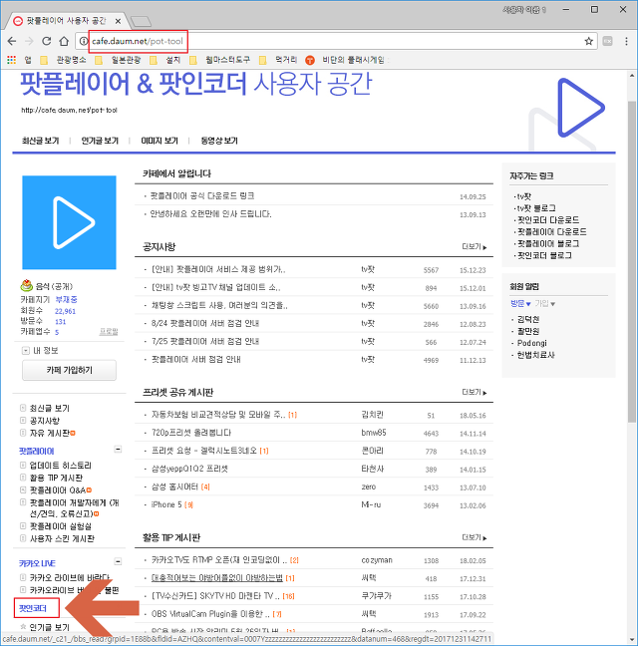Switch to 이미지 보기 tab
Screen dimensions: 638x646
click(x=159, y=141)
